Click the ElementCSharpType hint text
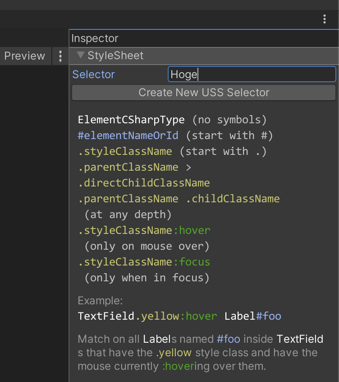Screen dimensions: 339x382 (131, 120)
